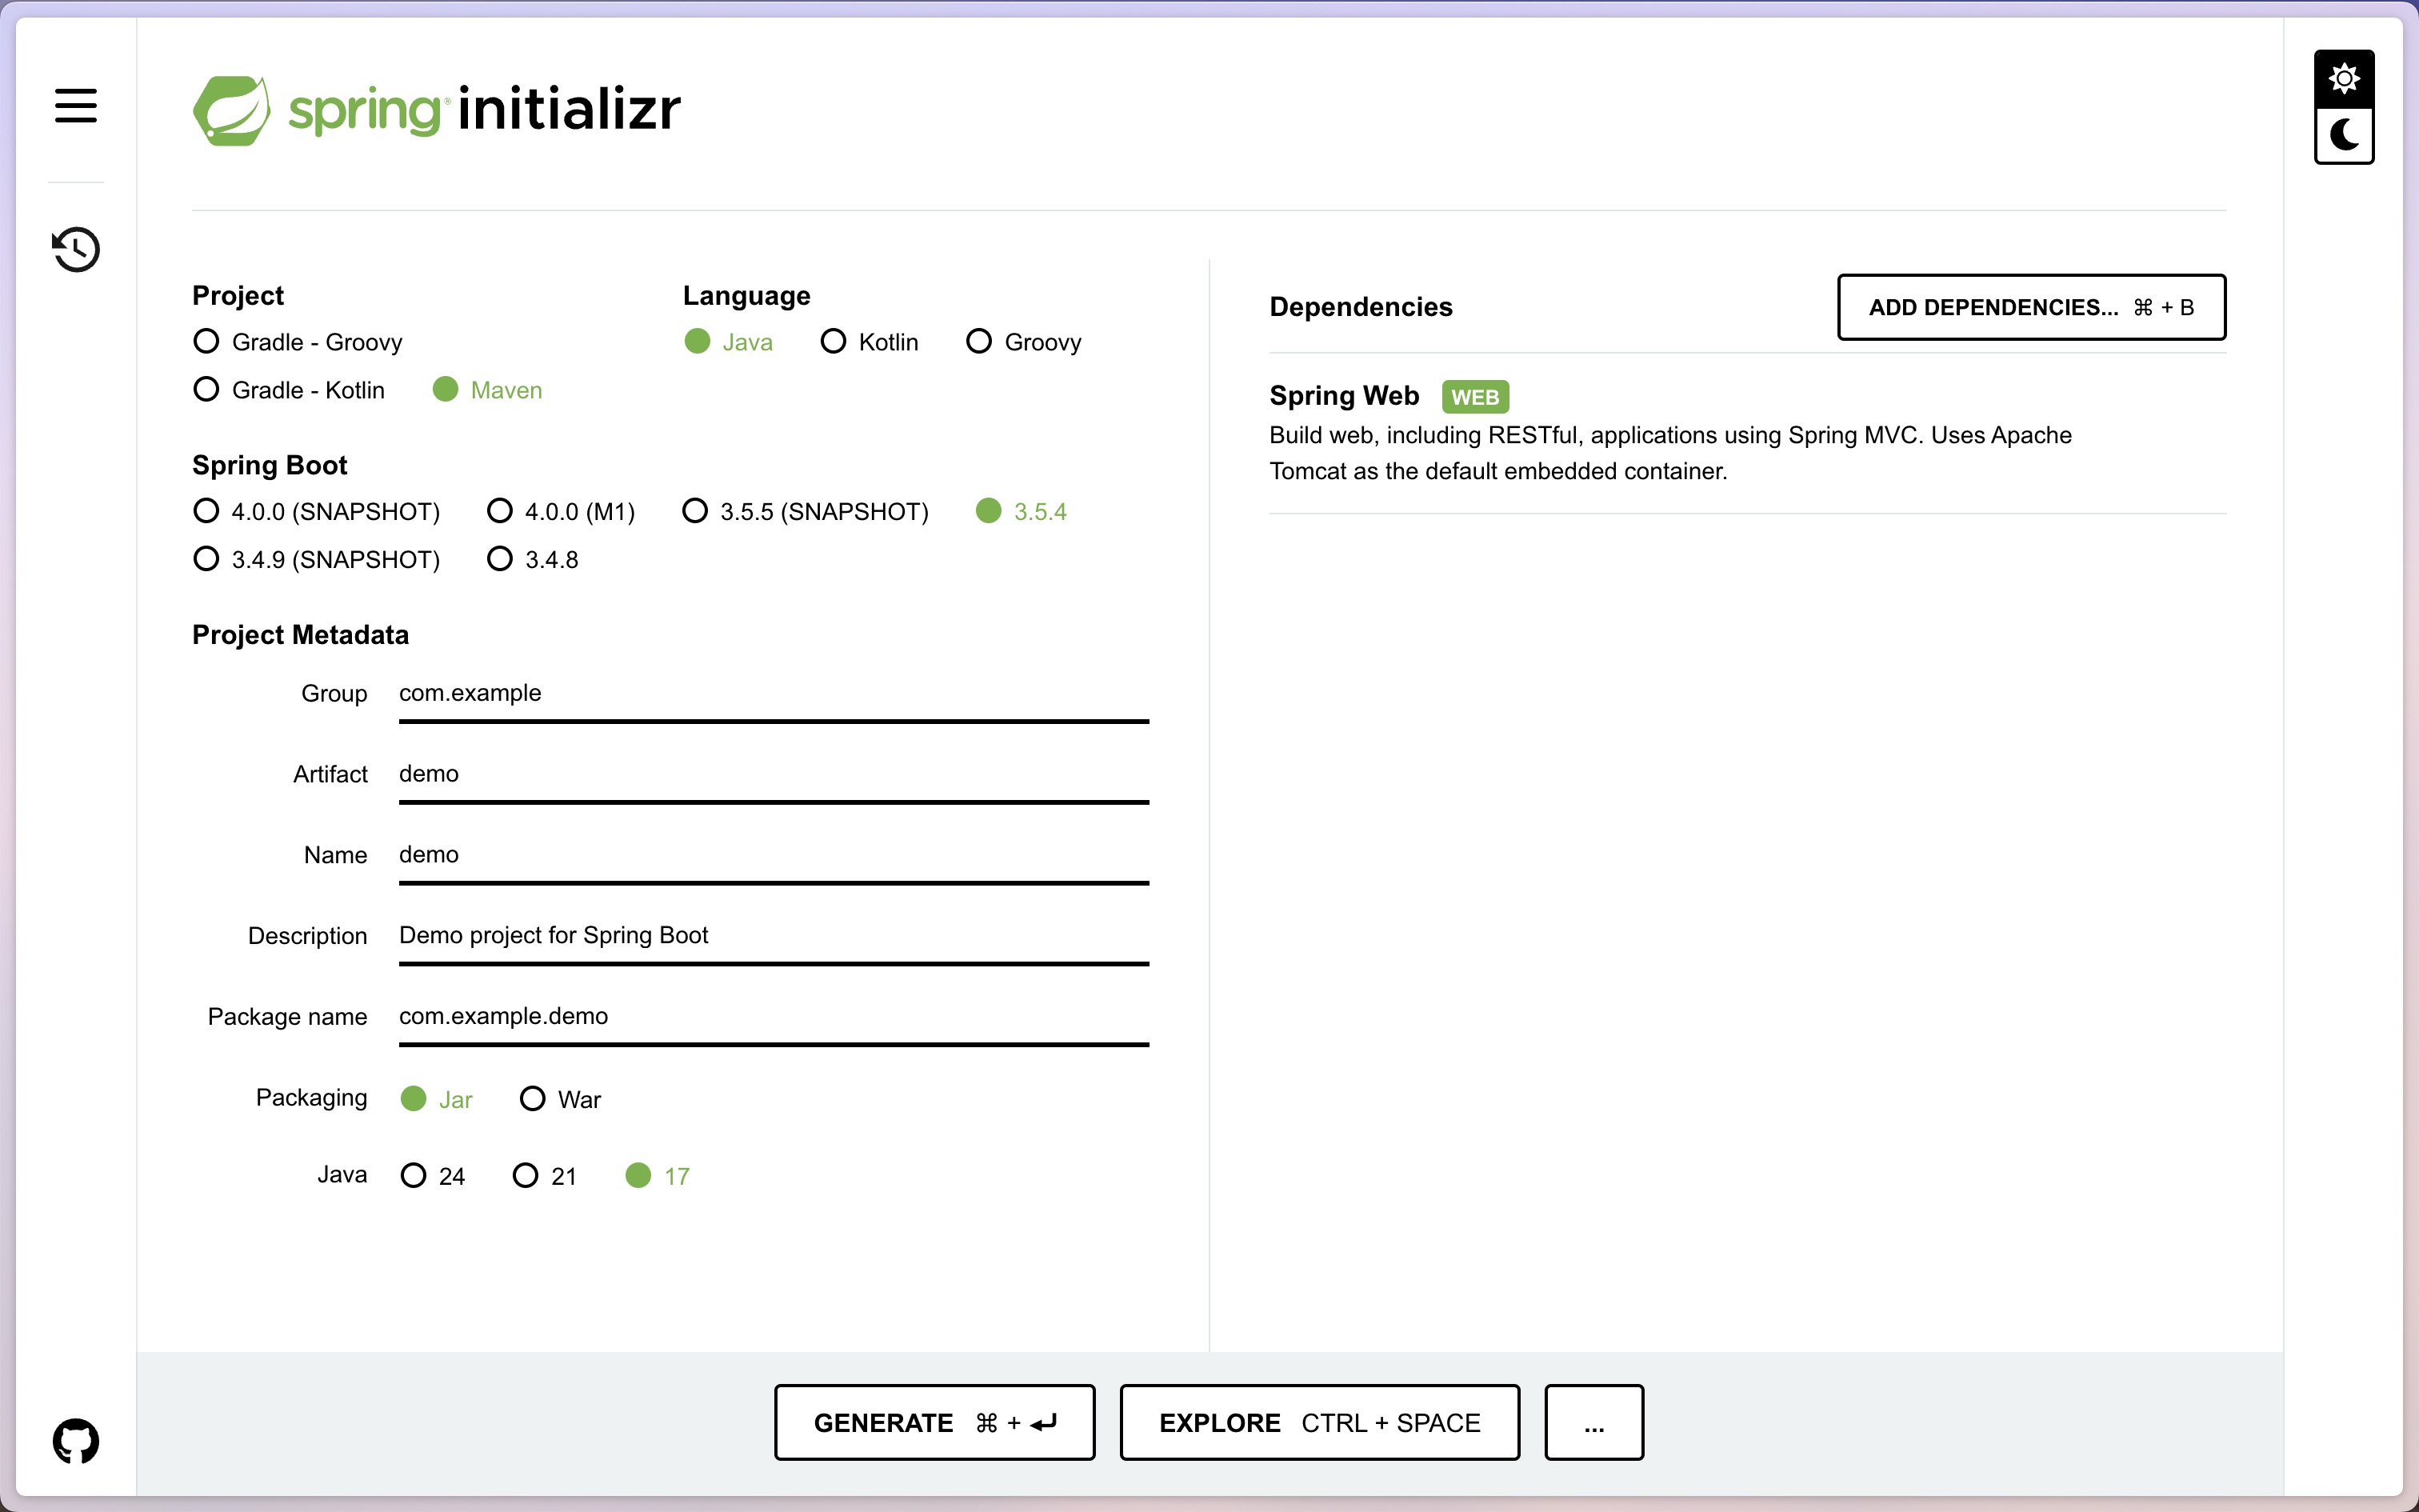Click Add Dependencies button
The width and height of the screenshot is (2419, 1512).
tap(2031, 307)
